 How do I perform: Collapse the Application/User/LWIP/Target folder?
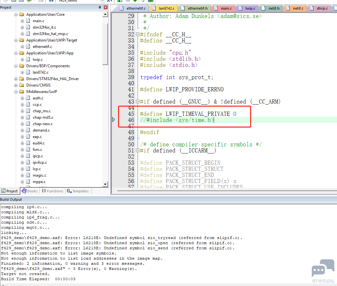(16, 41)
